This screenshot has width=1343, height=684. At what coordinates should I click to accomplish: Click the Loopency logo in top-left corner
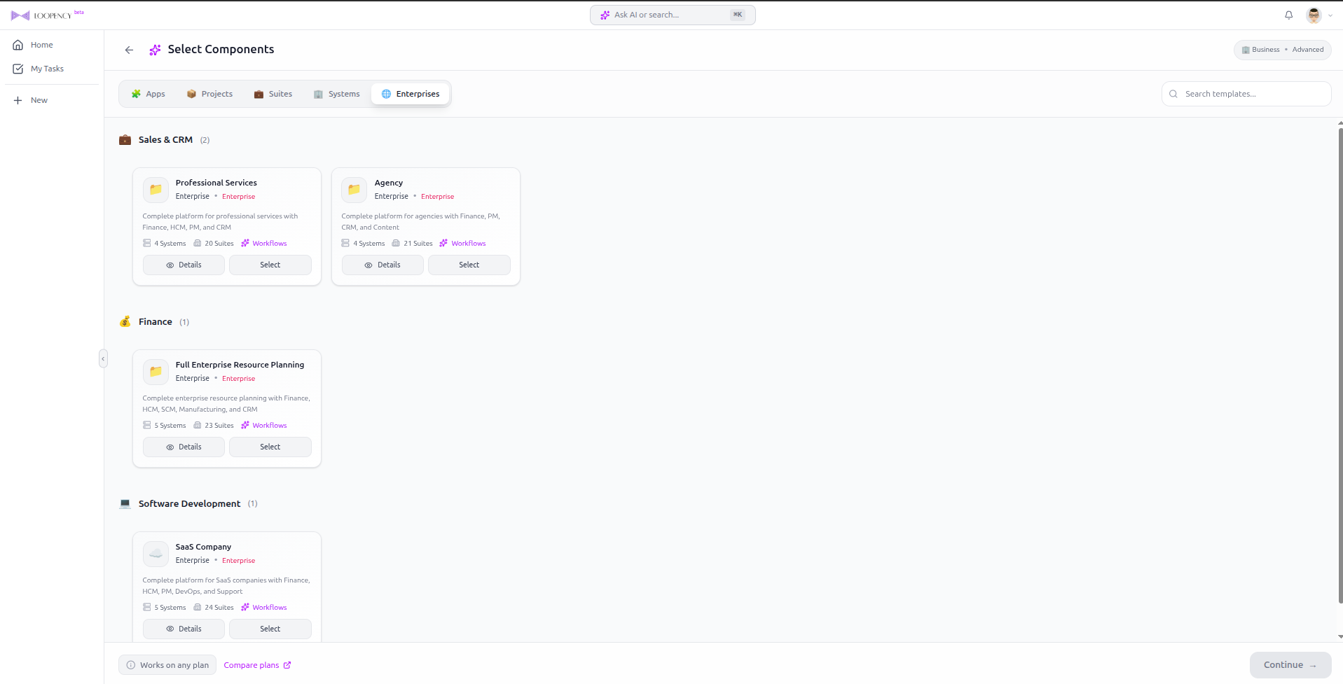[x=47, y=14]
